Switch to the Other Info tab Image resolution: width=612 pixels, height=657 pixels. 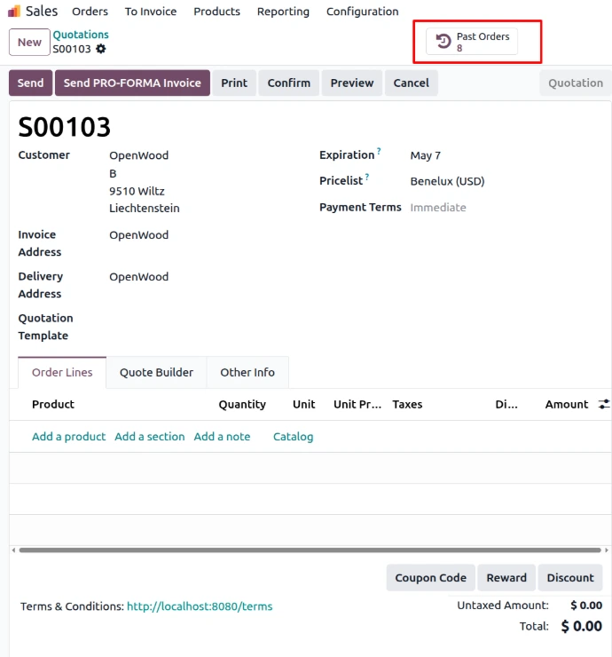coord(247,373)
